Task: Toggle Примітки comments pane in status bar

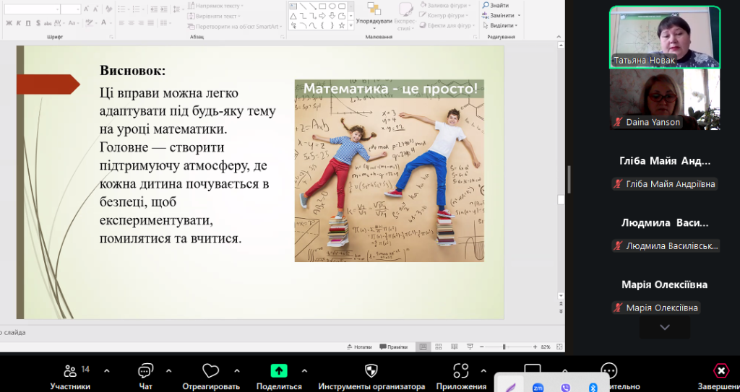Action: (x=394, y=347)
